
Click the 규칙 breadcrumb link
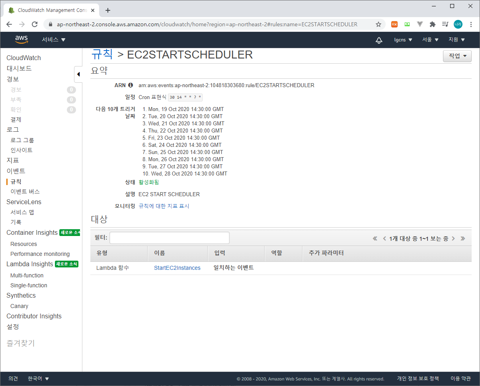point(102,54)
